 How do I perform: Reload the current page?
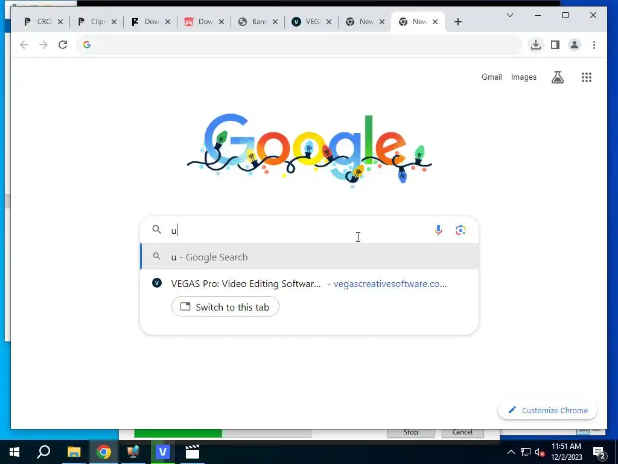pyautogui.click(x=63, y=45)
